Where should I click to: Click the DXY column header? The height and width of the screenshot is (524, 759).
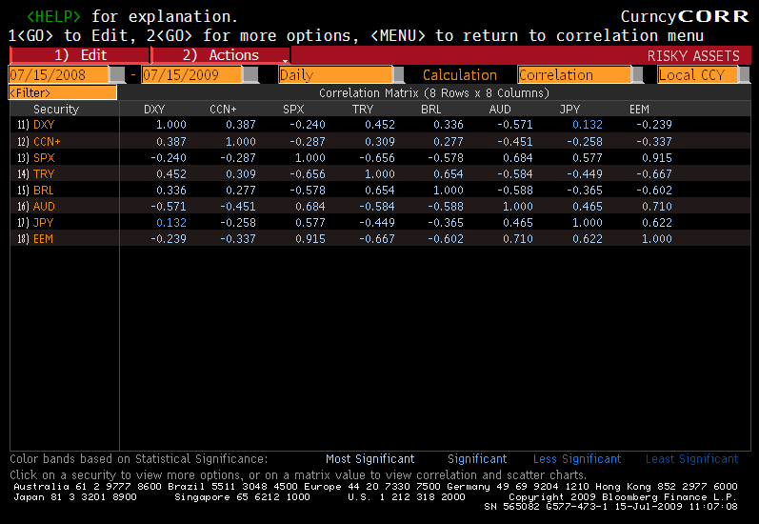point(154,110)
